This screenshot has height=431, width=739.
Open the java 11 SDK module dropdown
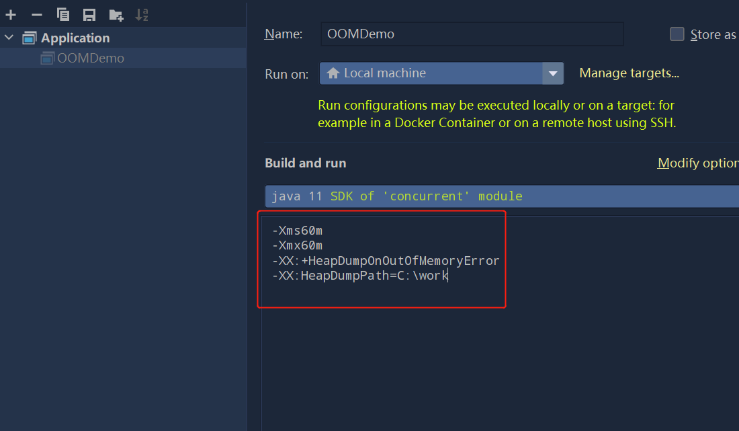click(501, 196)
